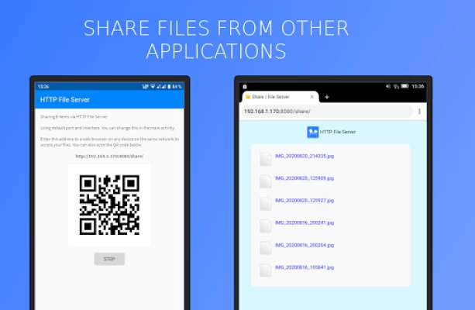Open the browser three-dot menu
Screen dimensions: 475x310
(x=419, y=112)
